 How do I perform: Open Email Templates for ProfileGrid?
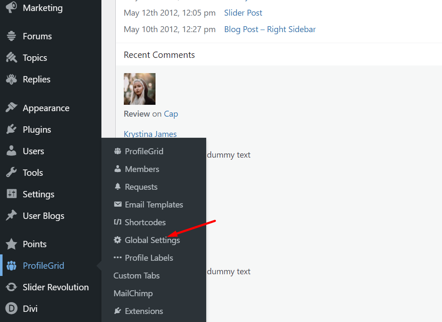pos(154,205)
